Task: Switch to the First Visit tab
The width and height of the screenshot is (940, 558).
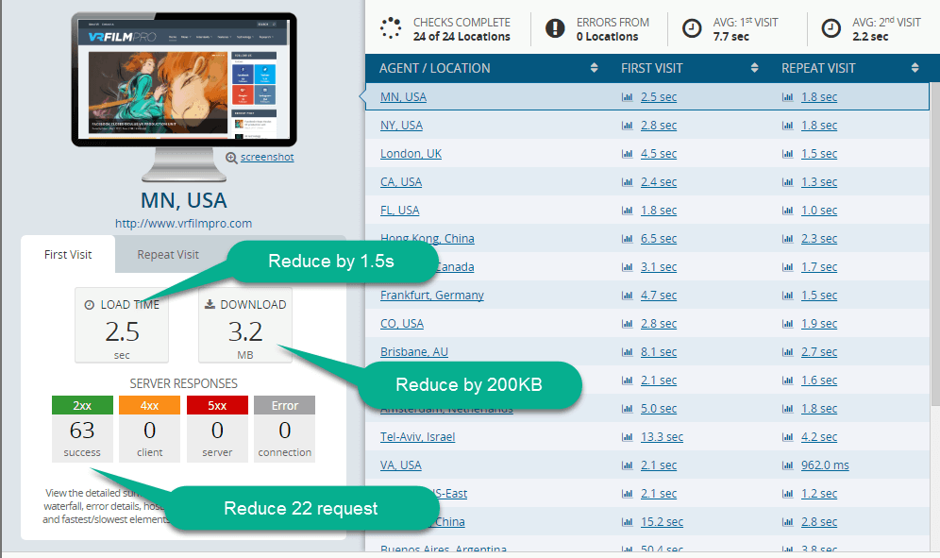Action: tap(68, 254)
